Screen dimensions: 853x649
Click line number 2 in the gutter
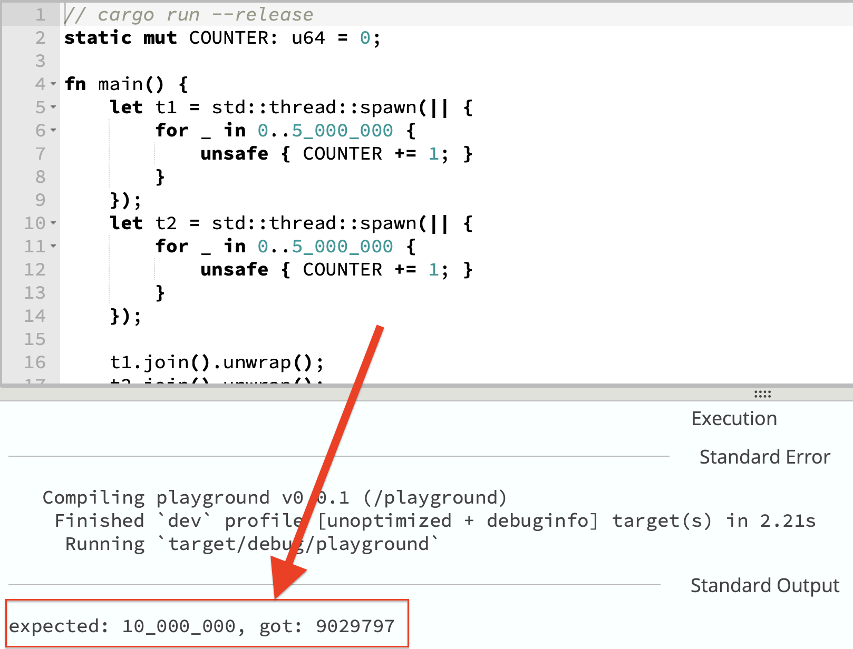click(40, 37)
